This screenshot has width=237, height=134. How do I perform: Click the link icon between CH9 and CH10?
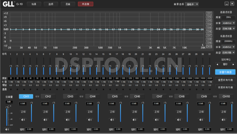pyautogui.click(x=215, y=96)
